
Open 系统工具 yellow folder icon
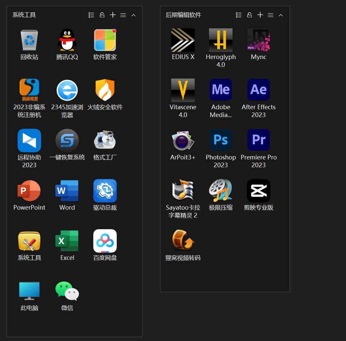click(29, 241)
